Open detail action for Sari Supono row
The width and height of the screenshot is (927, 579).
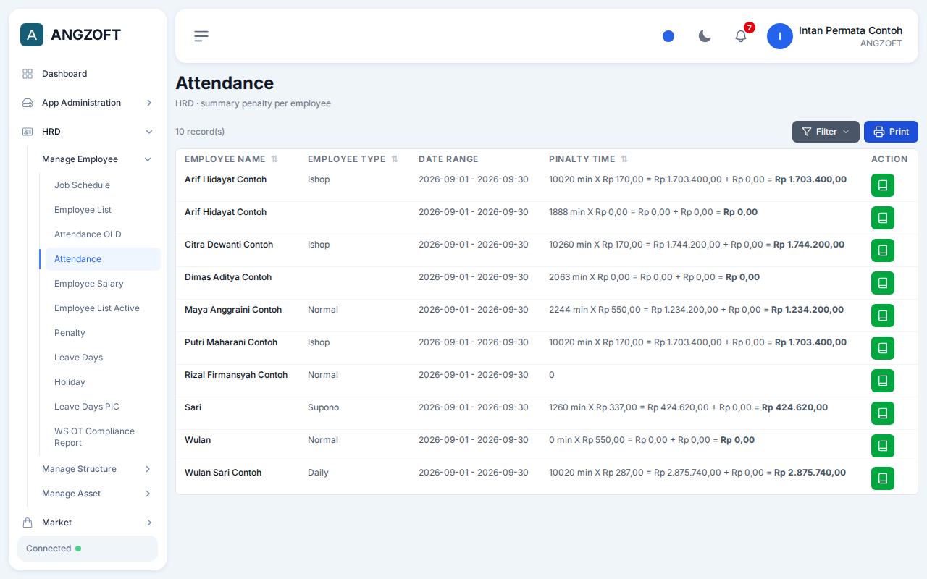click(x=883, y=413)
